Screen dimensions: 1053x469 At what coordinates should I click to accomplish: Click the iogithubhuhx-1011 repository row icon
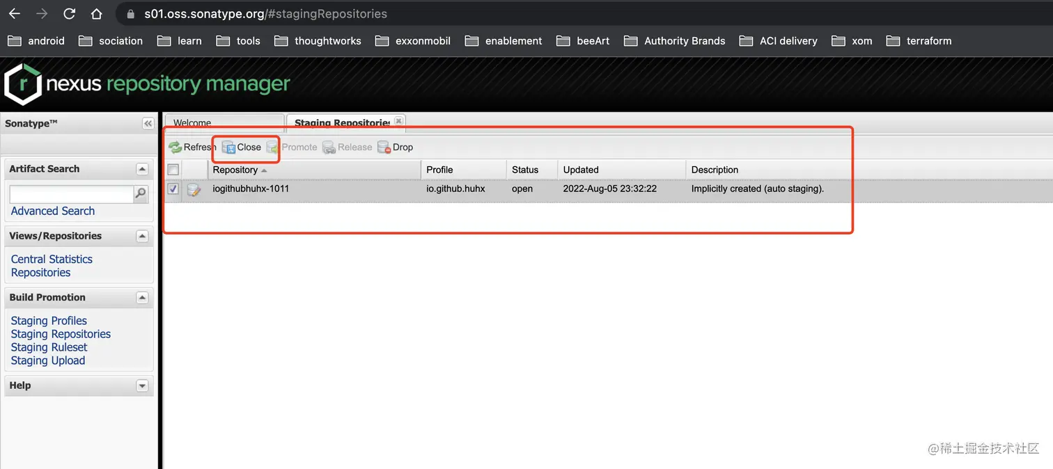coord(194,189)
